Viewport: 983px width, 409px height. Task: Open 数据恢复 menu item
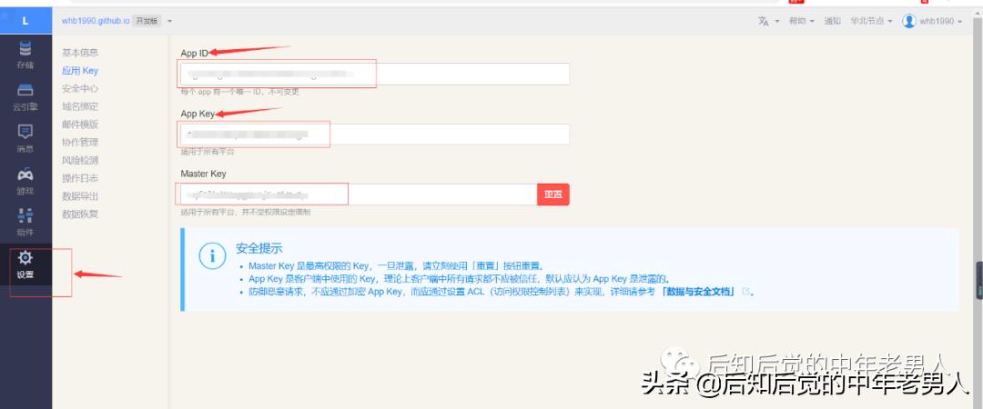[x=80, y=214]
